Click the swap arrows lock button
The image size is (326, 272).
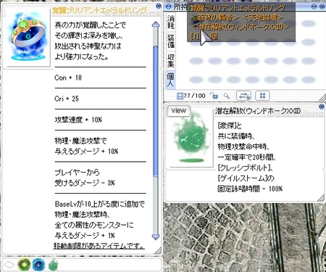243,96
